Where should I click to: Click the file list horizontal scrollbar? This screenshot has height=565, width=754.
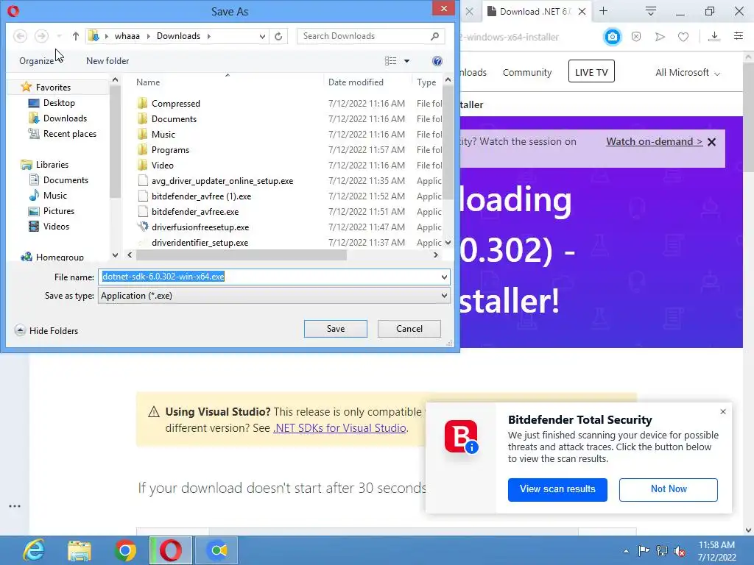click(x=241, y=255)
